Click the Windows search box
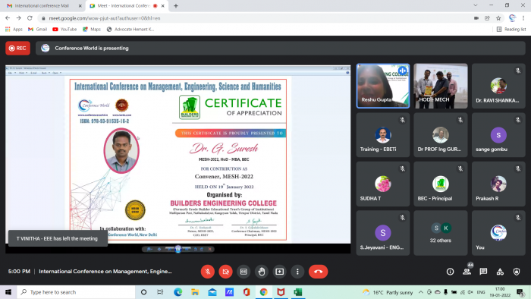Screen dimensions: 531x299 pos(76,292)
